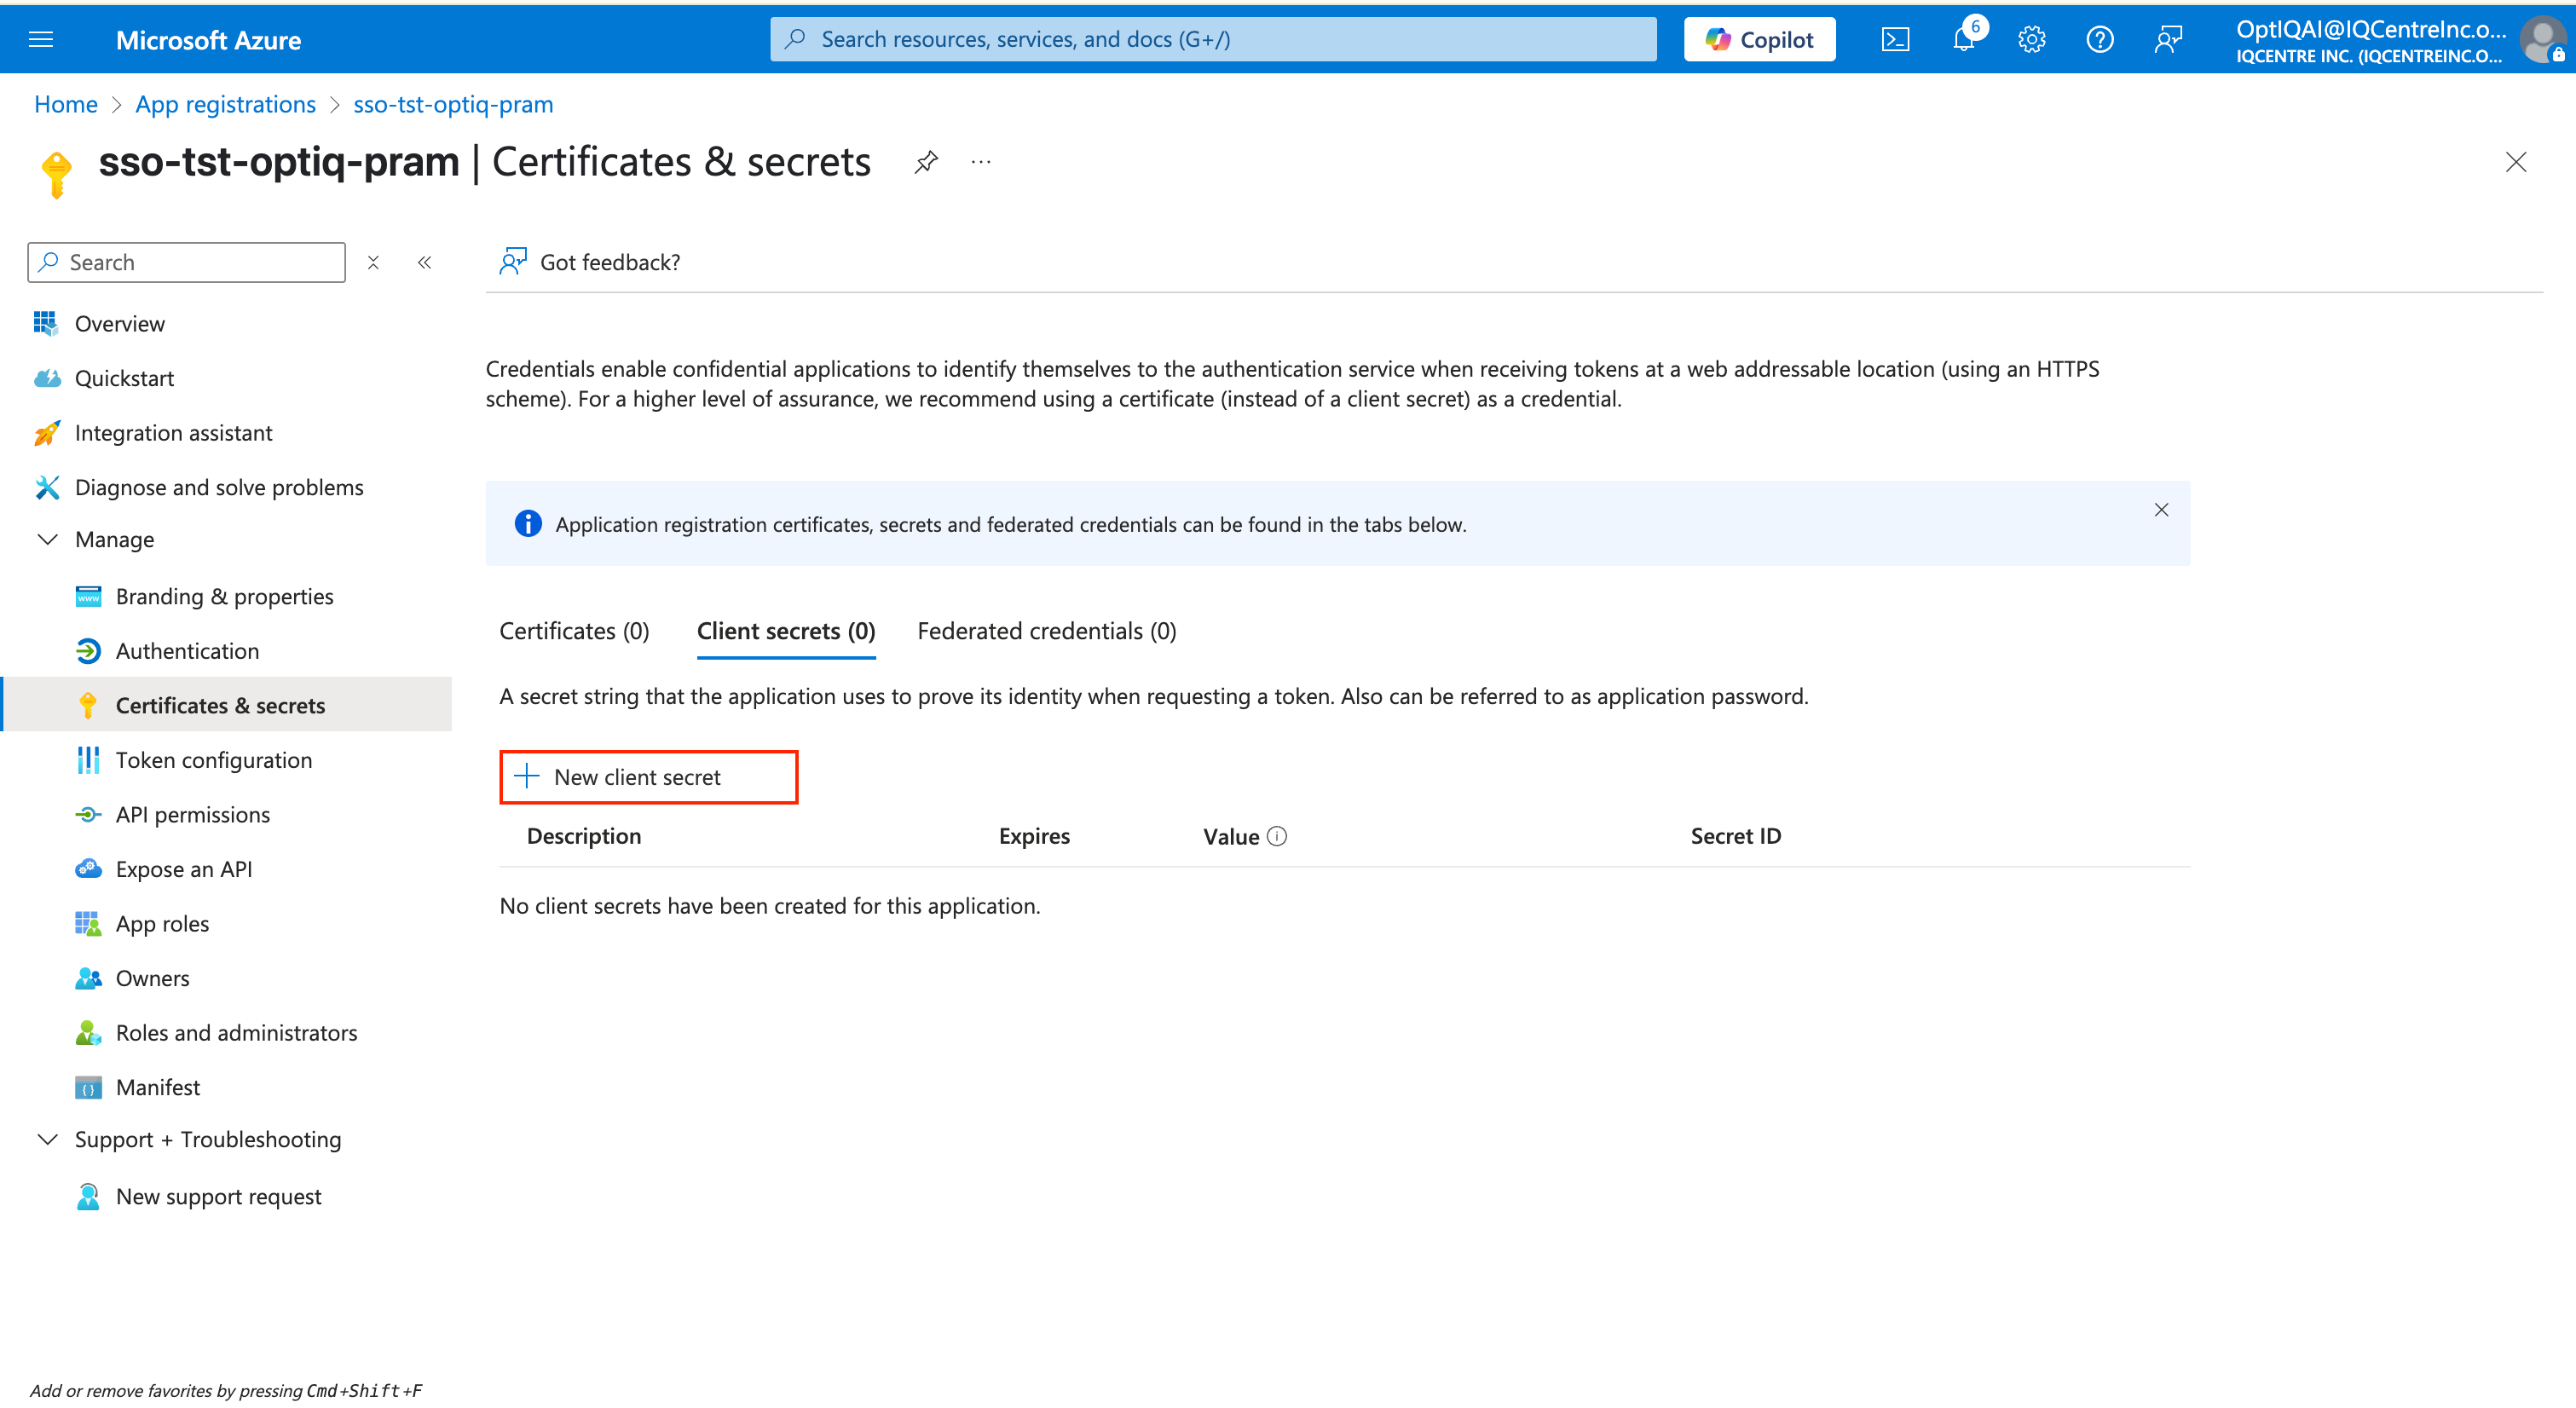Click the Authentication arrow icon
2576x1408 pixels.
88,651
